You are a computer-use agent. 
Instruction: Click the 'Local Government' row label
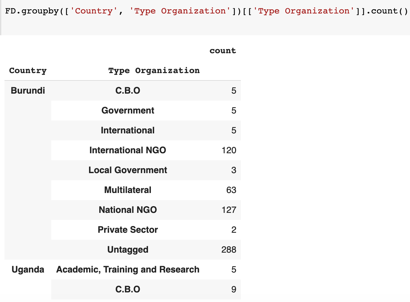pos(128,170)
